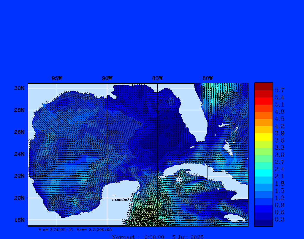Click the 3.0 value on the color scale
Image resolution: width=304 pixels, height=239 pixels.
pyautogui.click(x=279, y=155)
